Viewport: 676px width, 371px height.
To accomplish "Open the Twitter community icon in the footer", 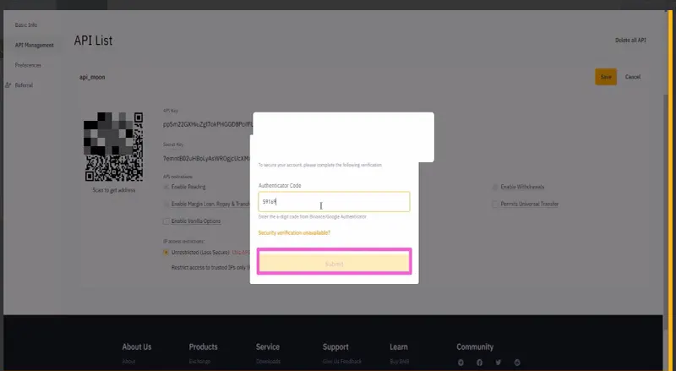I will [499, 363].
